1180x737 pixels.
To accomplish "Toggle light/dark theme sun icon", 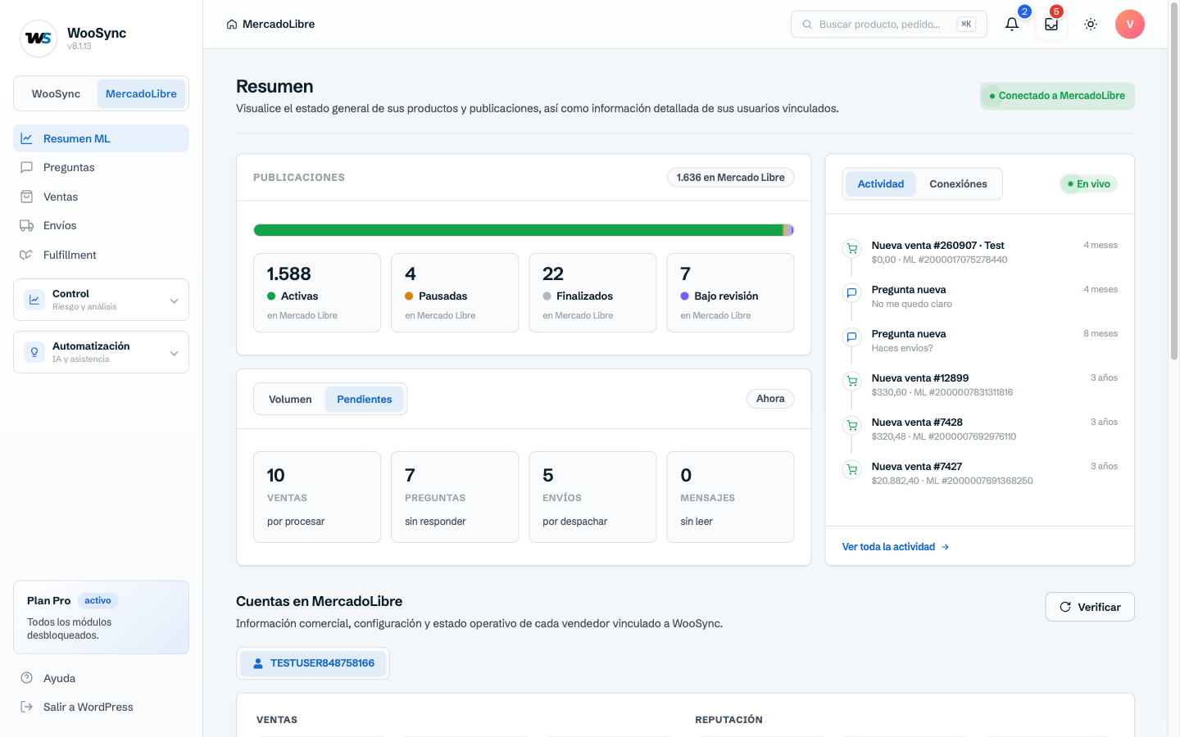I will (1091, 25).
